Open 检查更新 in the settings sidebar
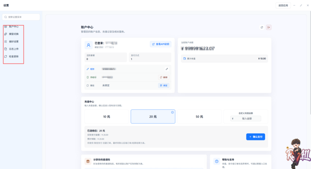The width and height of the screenshot is (311, 169). pyautogui.click(x=12, y=57)
